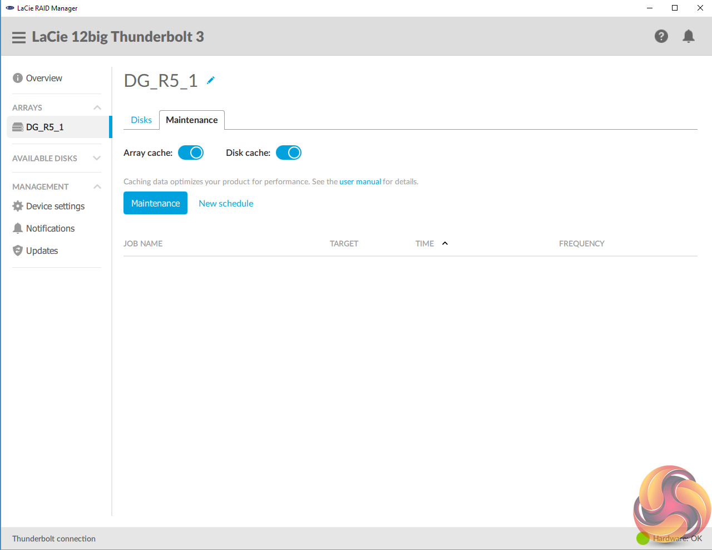The image size is (712, 550).
Task: Click the Device settings gear icon
Action: tap(18, 206)
